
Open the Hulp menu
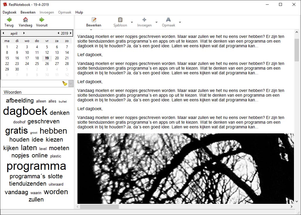coord(79,12)
